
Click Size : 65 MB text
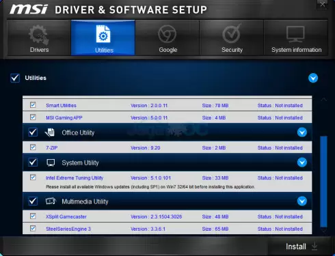coord(215,229)
